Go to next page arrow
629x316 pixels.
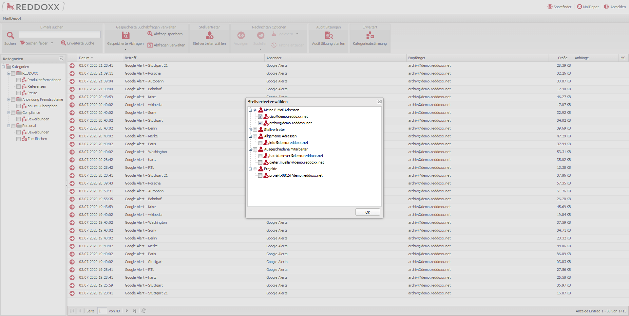point(127,311)
